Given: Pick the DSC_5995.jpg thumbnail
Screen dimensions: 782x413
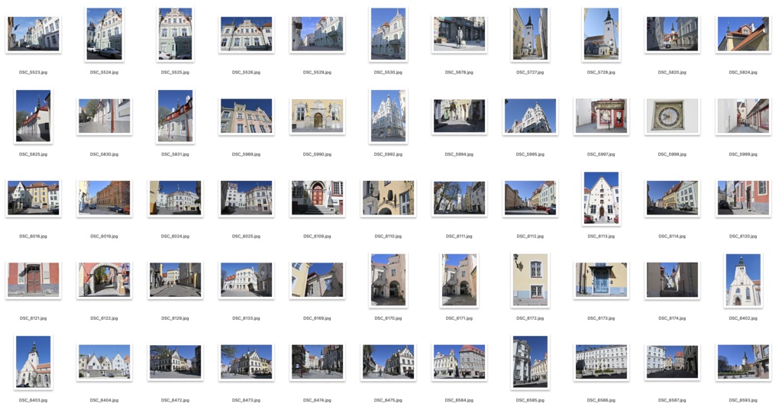Looking at the screenshot, I should click(530, 116).
